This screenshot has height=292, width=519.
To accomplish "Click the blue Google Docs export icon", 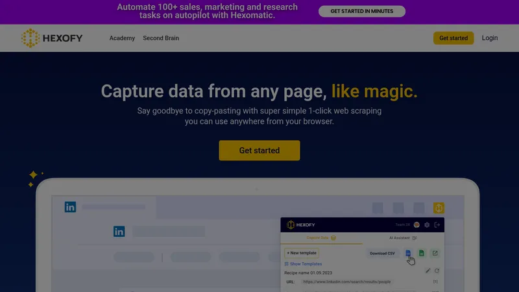I will pyautogui.click(x=408, y=253).
